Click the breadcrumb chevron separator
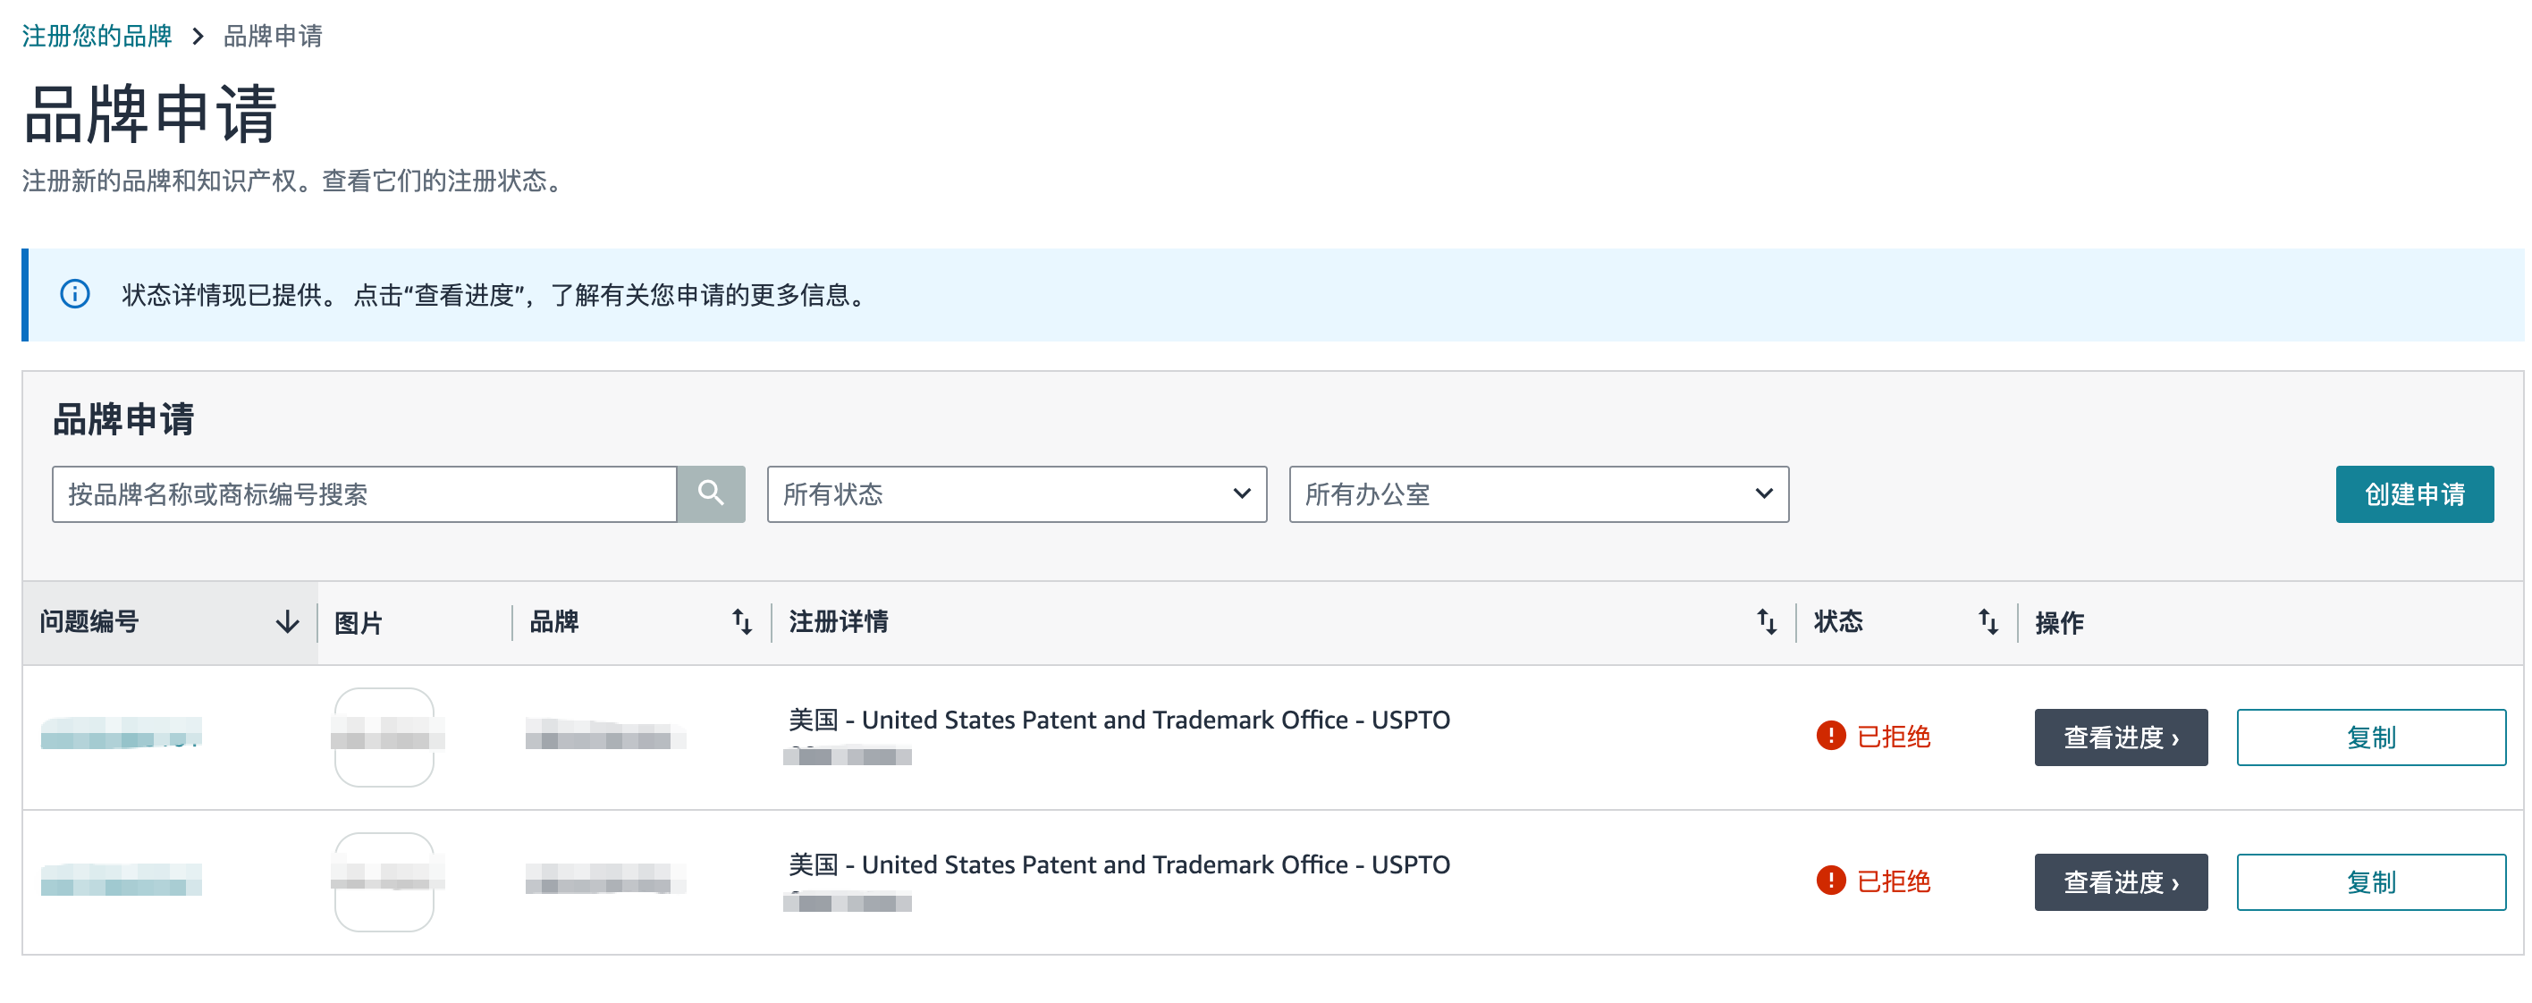Image resolution: width=2532 pixels, height=1003 pixels. (x=198, y=37)
